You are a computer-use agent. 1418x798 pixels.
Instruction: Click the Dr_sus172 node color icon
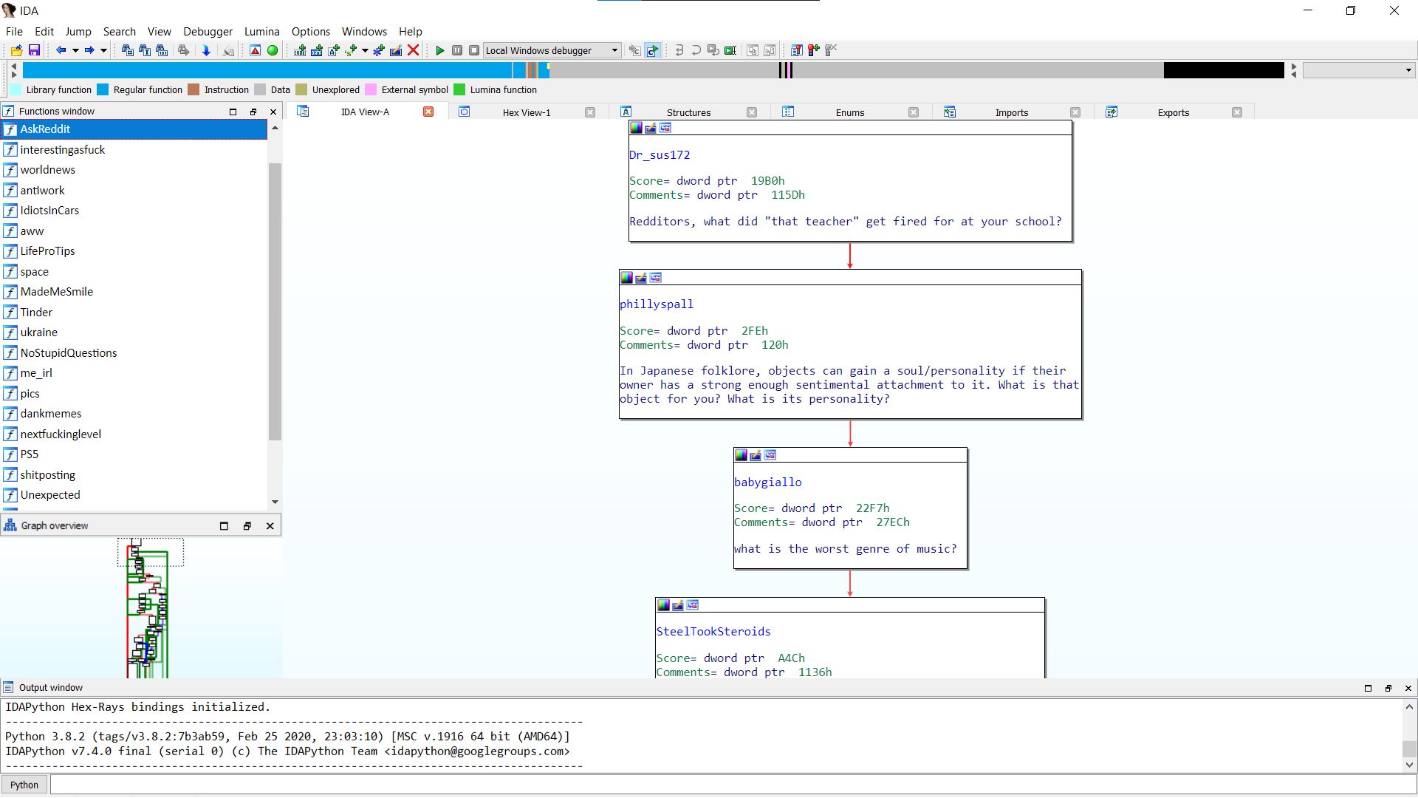636,128
